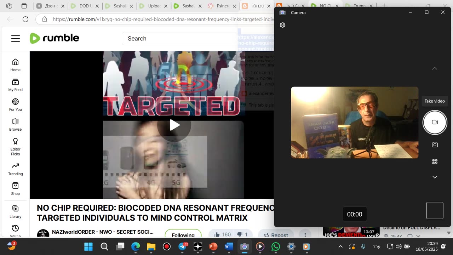Open clock and date 20:59 panel
Screen dimensions: 453x255
tap(427, 246)
